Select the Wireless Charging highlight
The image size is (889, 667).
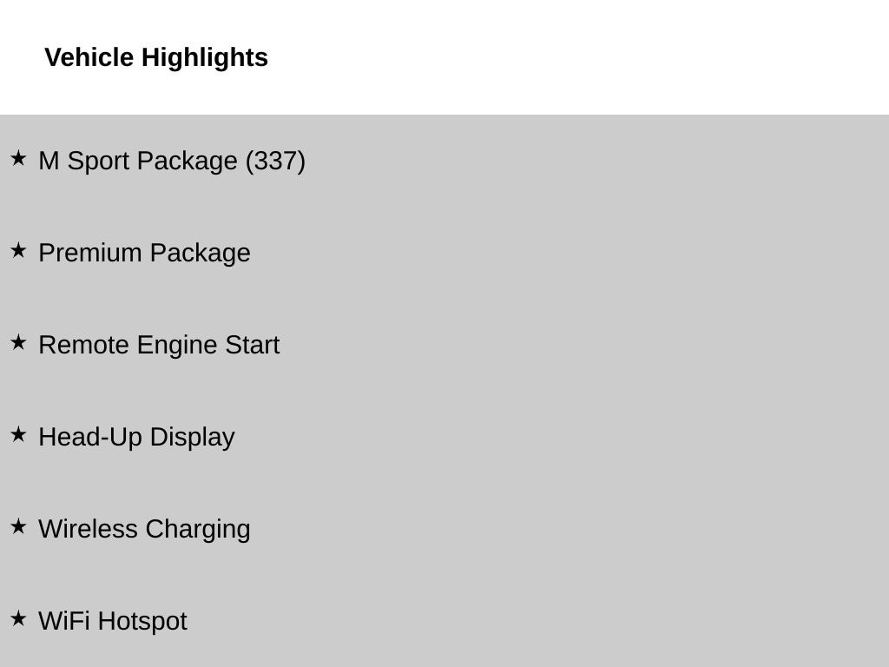145,529
